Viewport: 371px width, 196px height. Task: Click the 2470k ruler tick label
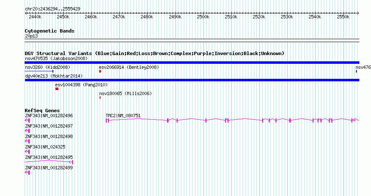[x=119, y=17]
